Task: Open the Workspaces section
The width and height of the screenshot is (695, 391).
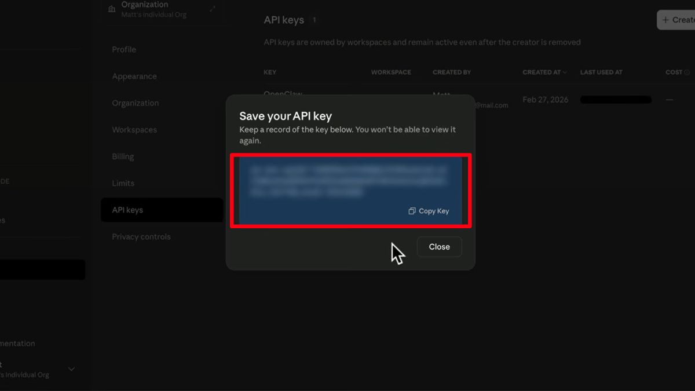Action: (x=134, y=130)
